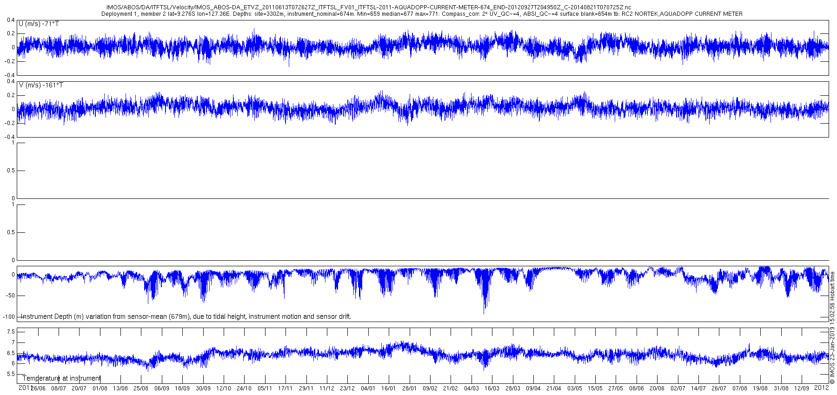The width and height of the screenshot is (837, 395).
Task: Click the 'Temperature at instrument' label
Action: 61,378
